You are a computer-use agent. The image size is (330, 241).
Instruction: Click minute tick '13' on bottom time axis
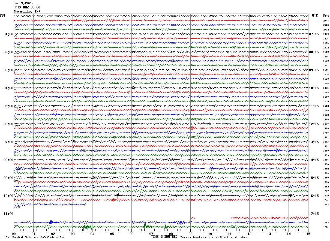click(x=269, y=234)
